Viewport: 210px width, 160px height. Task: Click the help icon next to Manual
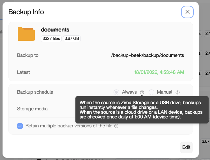[x=177, y=92]
